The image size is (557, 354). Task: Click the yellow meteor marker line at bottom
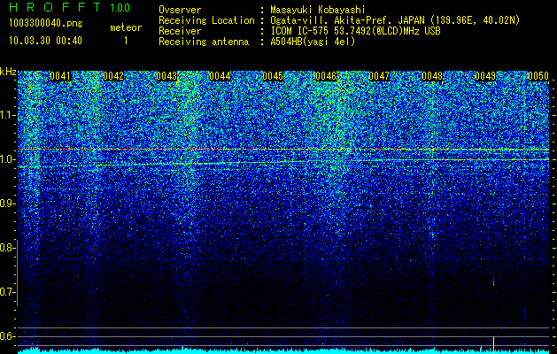(494, 345)
